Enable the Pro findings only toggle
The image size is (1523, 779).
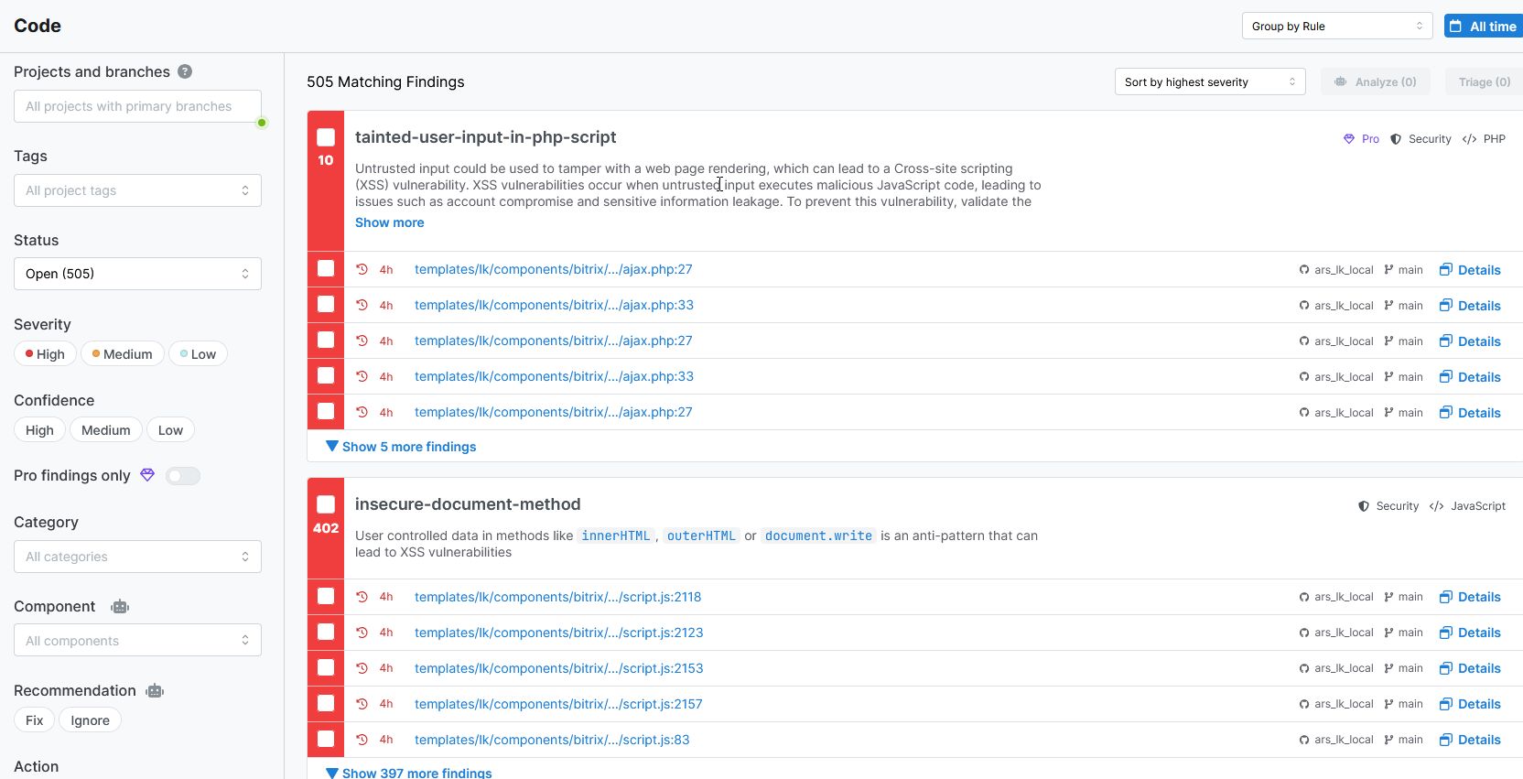[x=183, y=476]
